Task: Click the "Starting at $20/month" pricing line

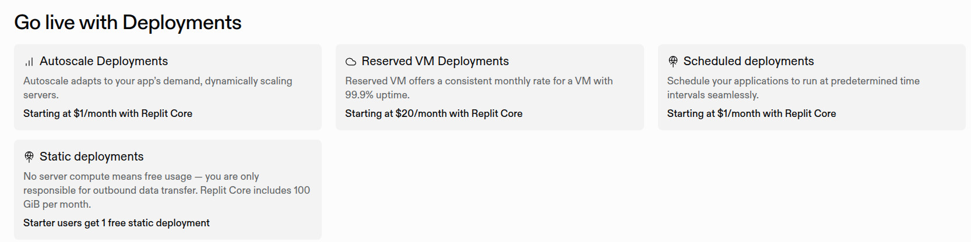Action: [433, 113]
